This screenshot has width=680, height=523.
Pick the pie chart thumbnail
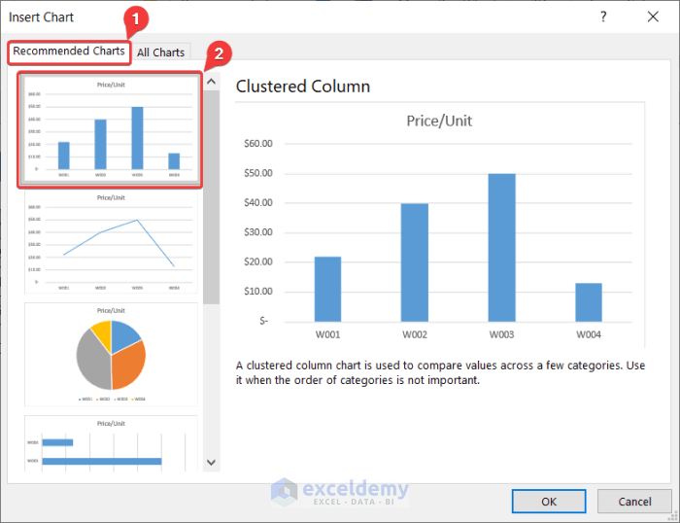111,355
